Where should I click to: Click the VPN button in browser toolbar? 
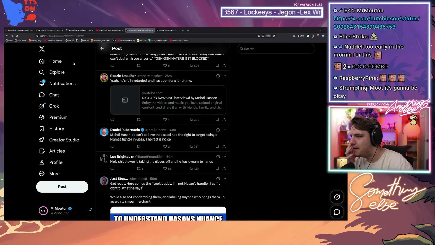301,36
